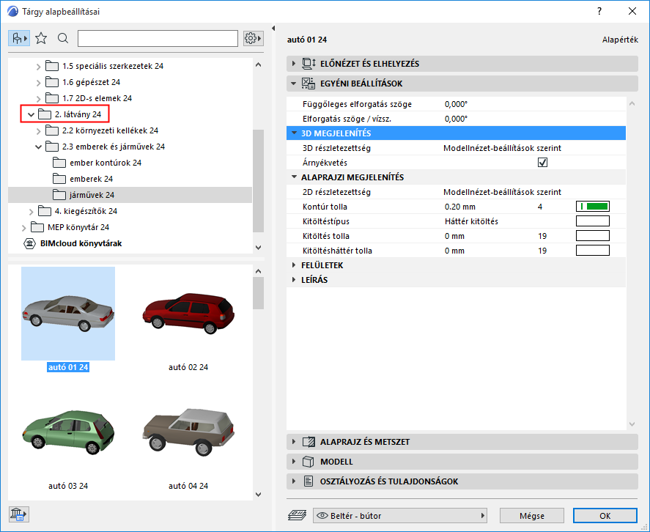Open library manager icon at bottom left
Viewport: 650px width, 532px height.
[18, 514]
